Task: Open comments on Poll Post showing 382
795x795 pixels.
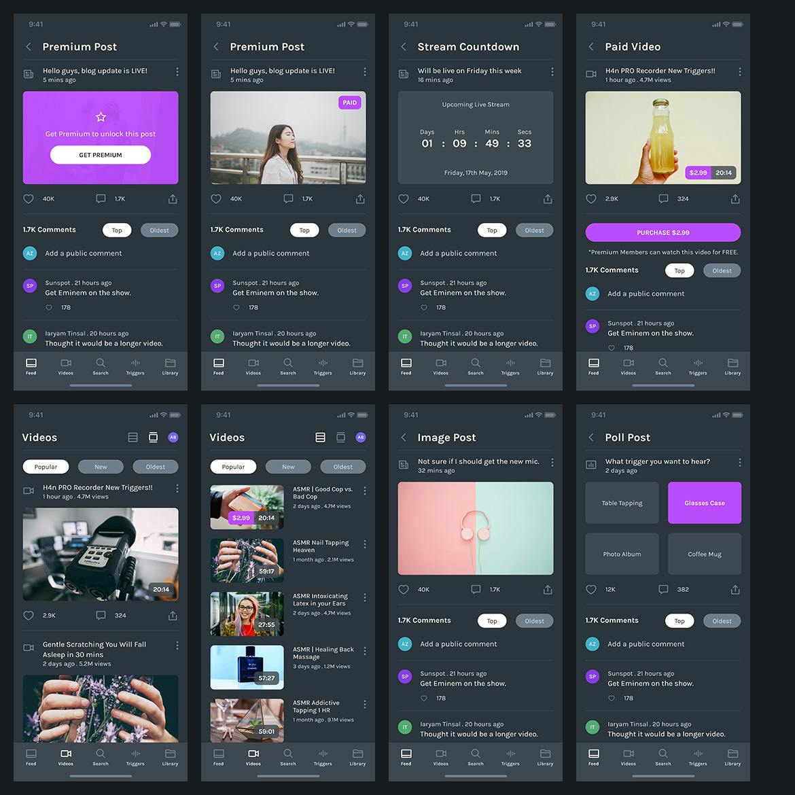Action: point(663,589)
